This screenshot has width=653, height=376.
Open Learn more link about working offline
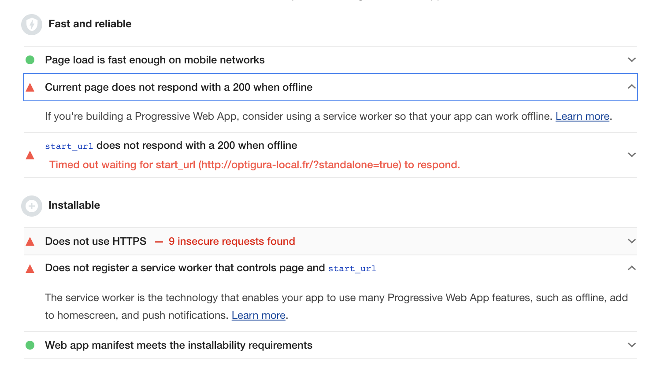[582, 116]
